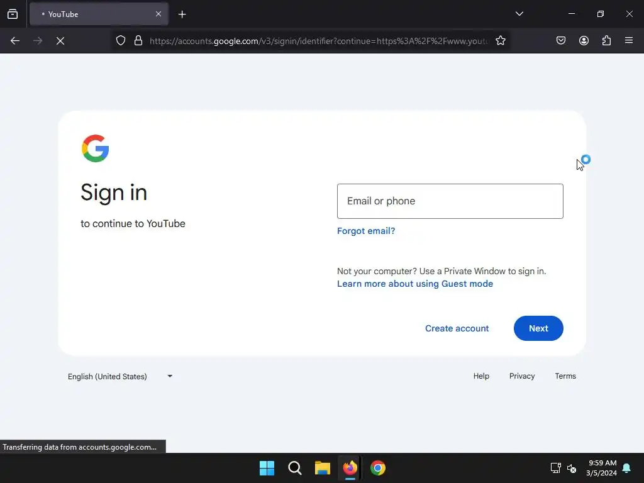Click the Email or phone field
Viewport: 644px width, 483px height.
(x=450, y=201)
